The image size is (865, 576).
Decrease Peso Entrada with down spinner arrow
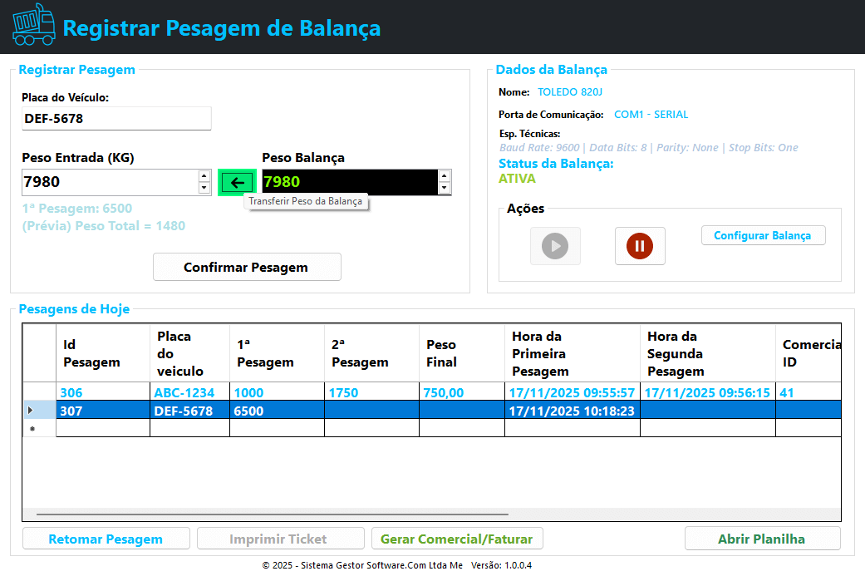coord(204,189)
